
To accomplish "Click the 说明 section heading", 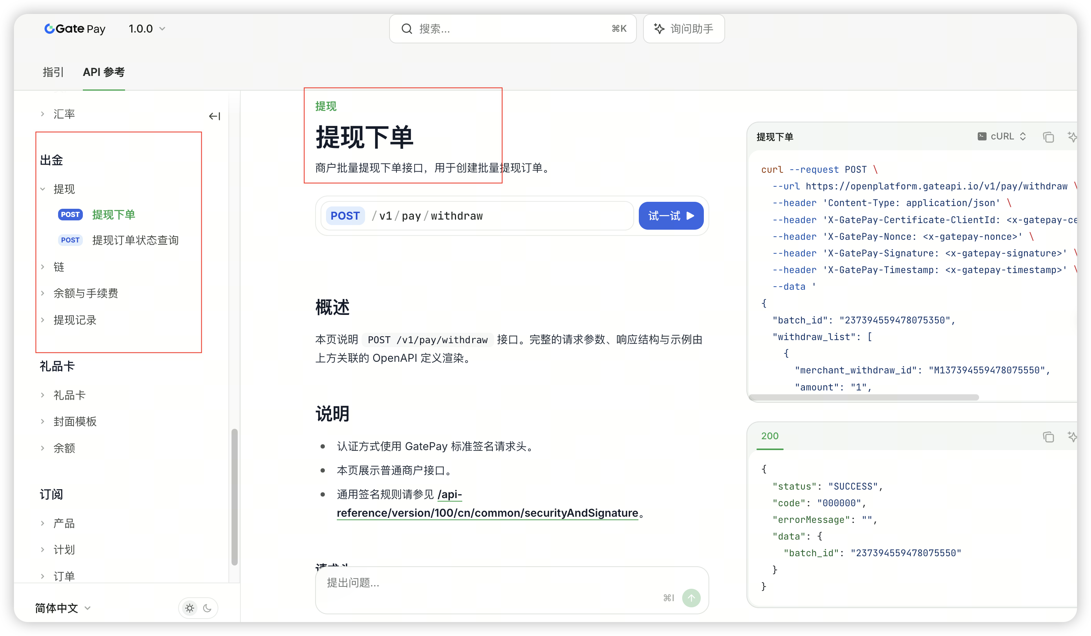I will [x=332, y=414].
